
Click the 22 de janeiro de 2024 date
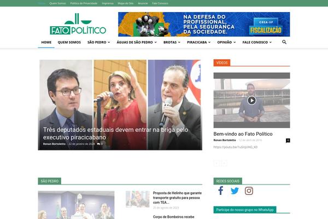(x=81, y=144)
